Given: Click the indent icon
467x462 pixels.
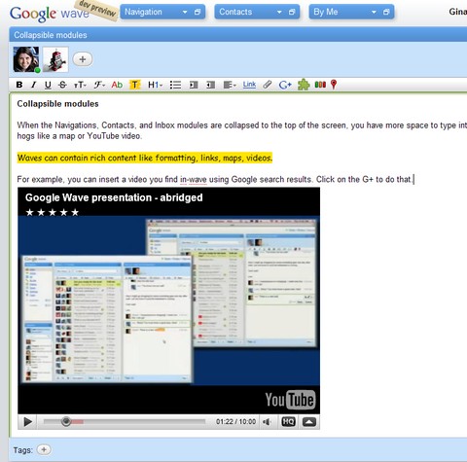Looking at the screenshot, I should coord(194,85).
